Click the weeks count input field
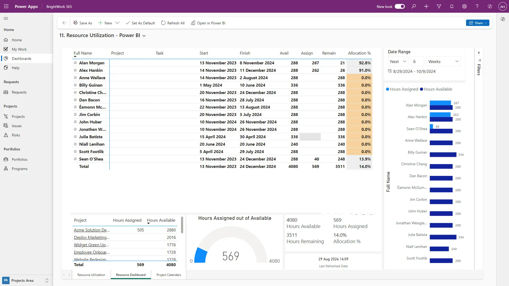 pos(417,61)
